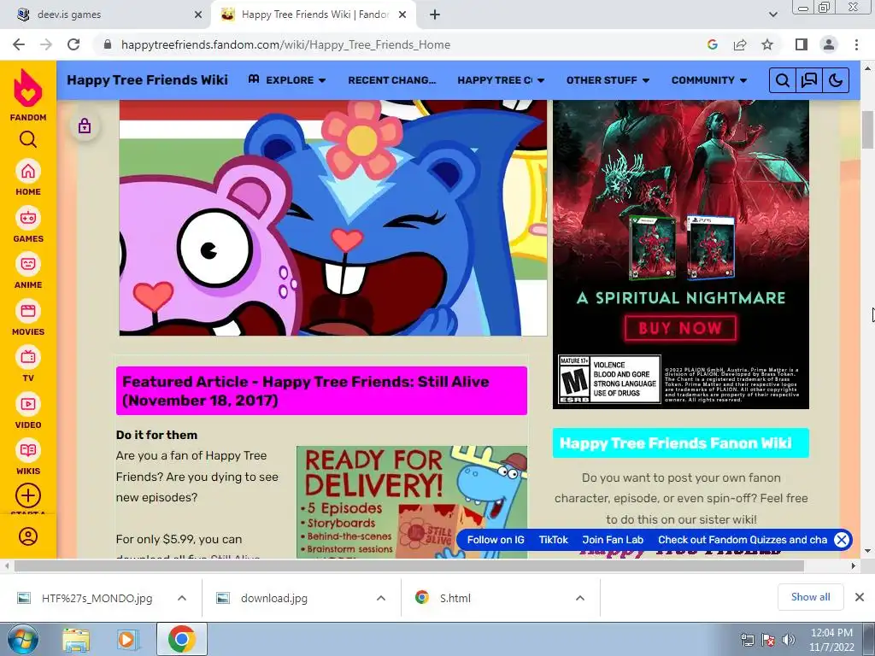
Task: Click Check out Fandom Quizzes link
Action: 743,540
